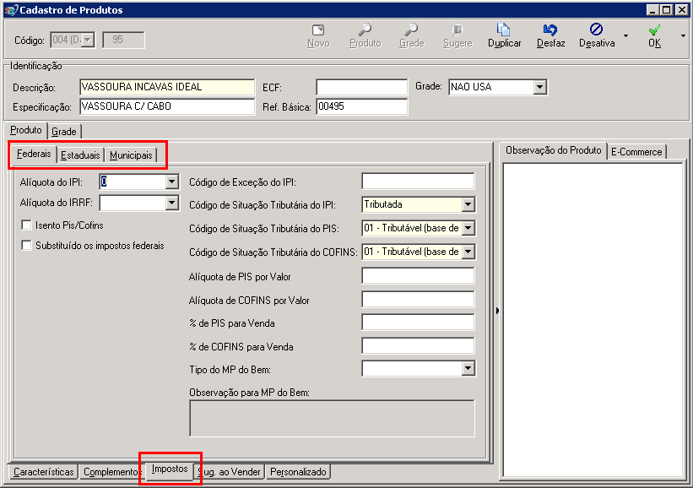Image resolution: width=693 pixels, height=488 pixels.
Task: Open the Alíquota do IPI dropdown
Action: pyautogui.click(x=172, y=182)
